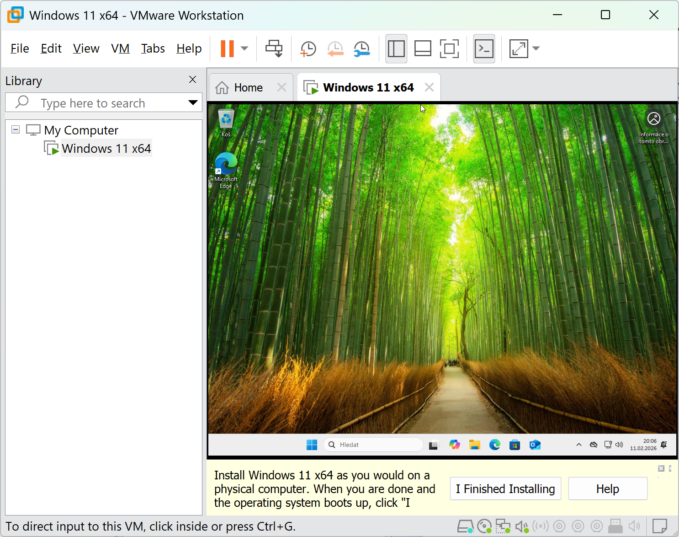This screenshot has height=537, width=679.
Task: Click the I Finished Installing button
Action: point(505,489)
